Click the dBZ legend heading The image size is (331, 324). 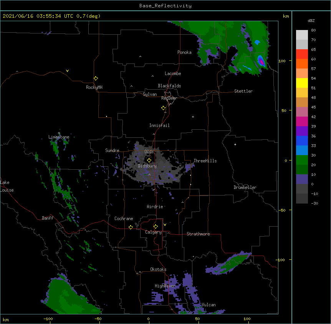point(311,21)
